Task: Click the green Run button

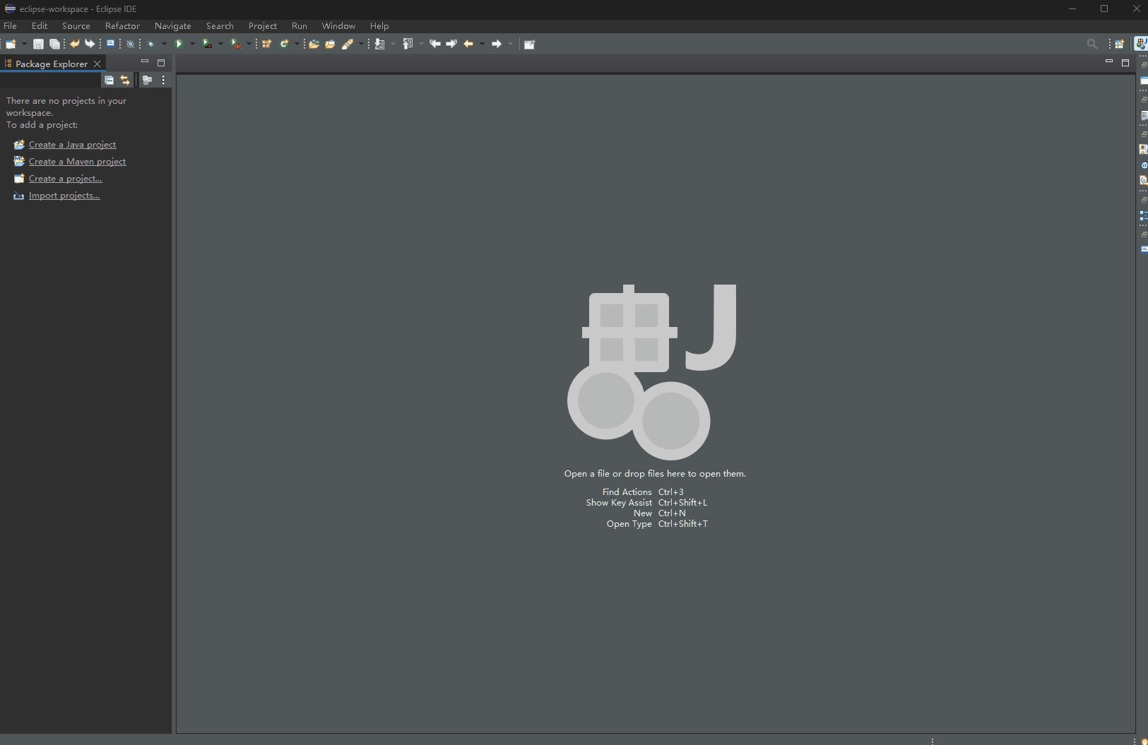Action: click(x=179, y=44)
